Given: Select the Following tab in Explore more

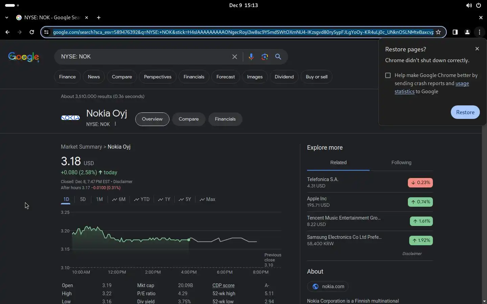Looking at the screenshot, I should (x=401, y=162).
